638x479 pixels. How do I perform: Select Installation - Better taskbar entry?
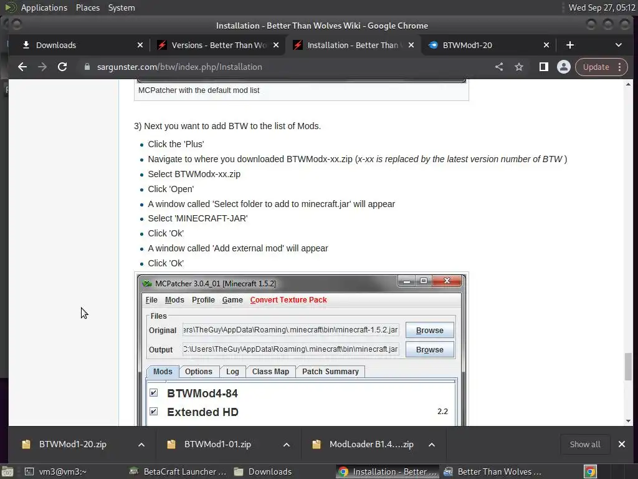click(388, 472)
